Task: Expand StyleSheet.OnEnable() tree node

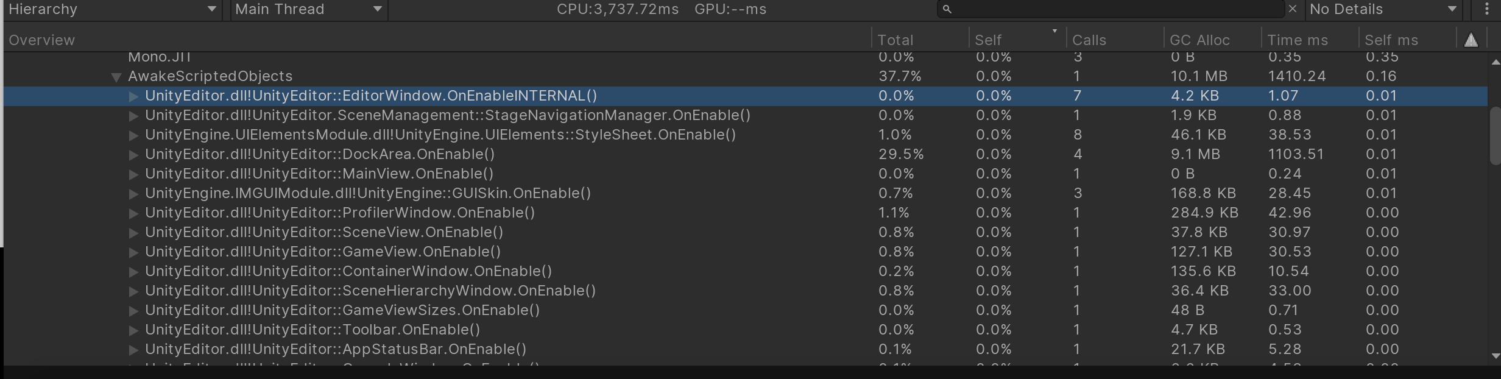Action: coord(133,135)
